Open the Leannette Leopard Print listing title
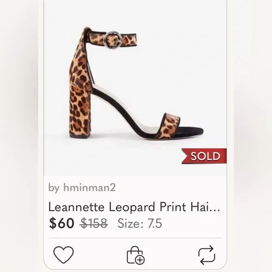The image size is (272, 272). (134, 207)
